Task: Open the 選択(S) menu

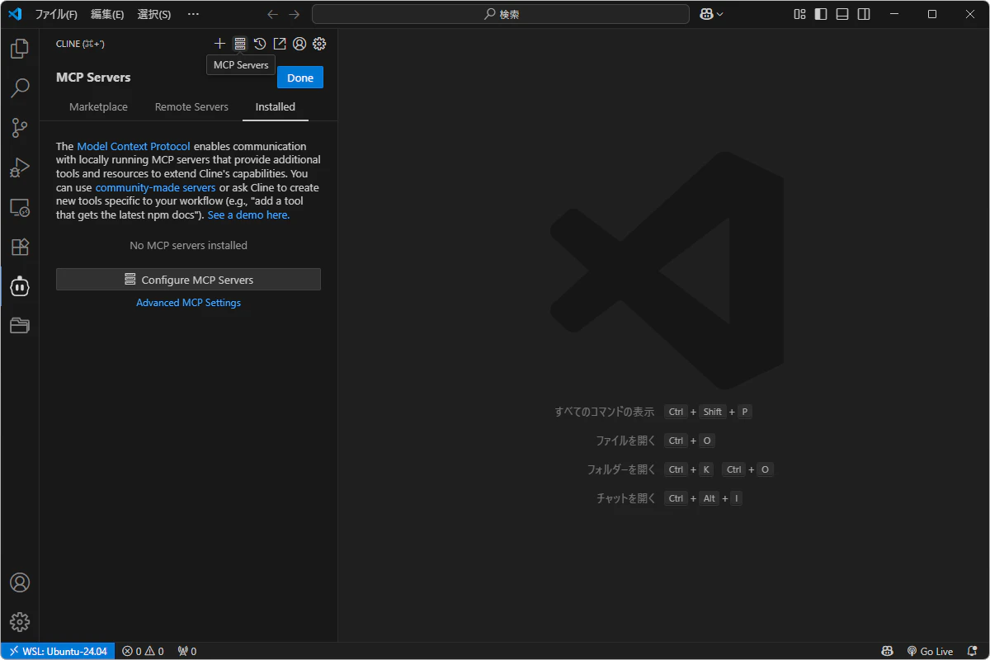Action: coord(154,14)
